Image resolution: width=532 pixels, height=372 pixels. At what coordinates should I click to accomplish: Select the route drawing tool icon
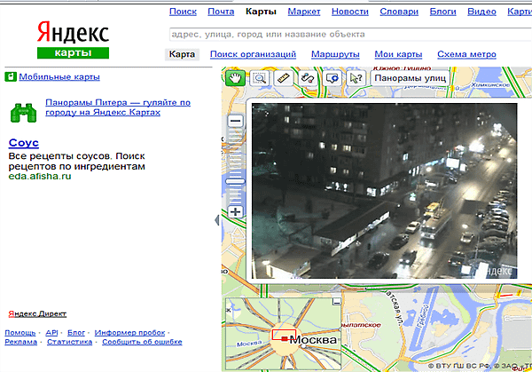tap(308, 78)
